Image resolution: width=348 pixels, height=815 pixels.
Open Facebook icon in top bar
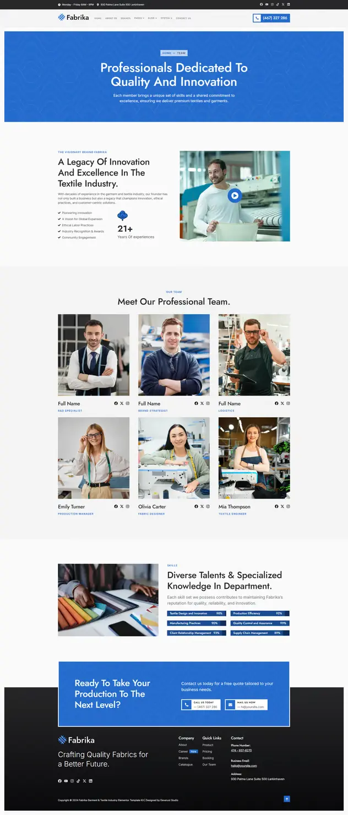(262, 4)
